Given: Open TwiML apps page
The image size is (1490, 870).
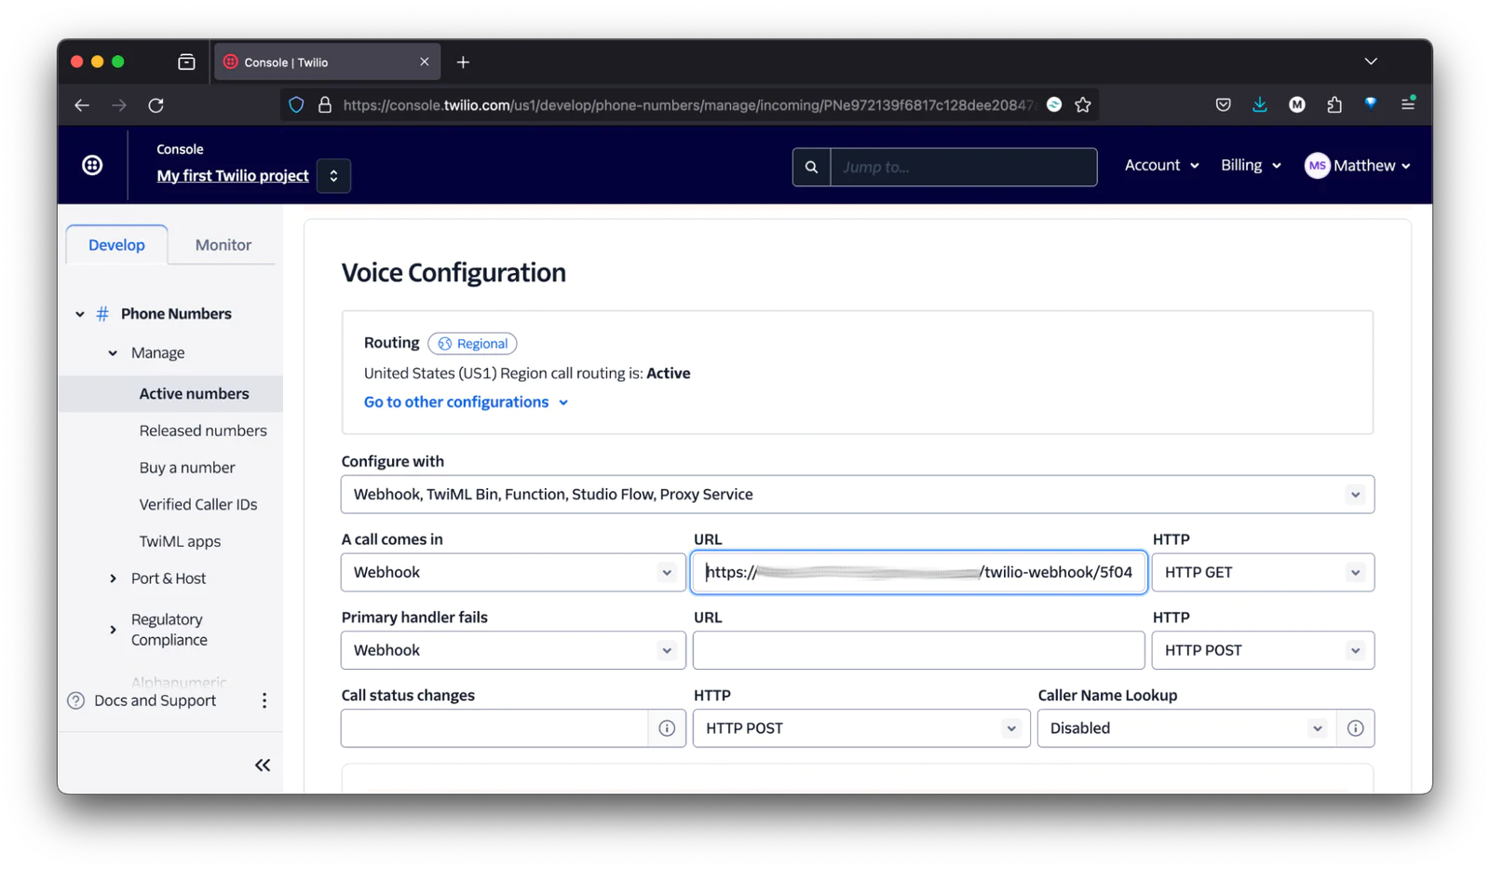Looking at the screenshot, I should pyautogui.click(x=180, y=541).
